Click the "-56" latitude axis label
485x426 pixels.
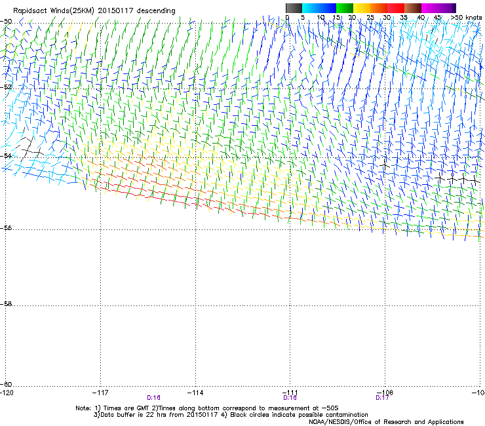pyautogui.click(x=6, y=228)
